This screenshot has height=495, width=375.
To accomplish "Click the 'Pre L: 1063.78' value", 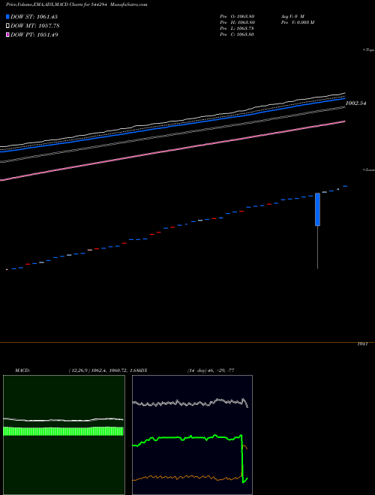I will pyautogui.click(x=237, y=28).
